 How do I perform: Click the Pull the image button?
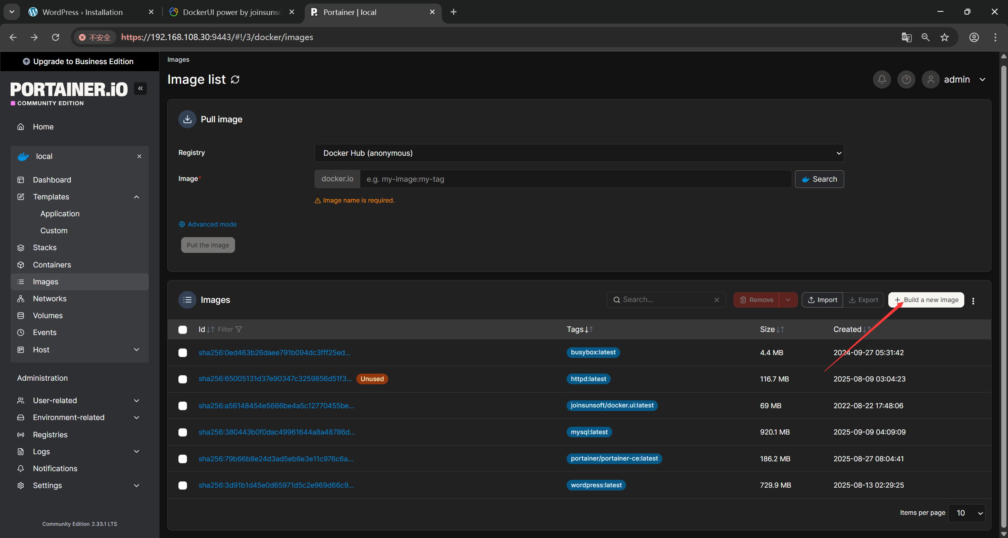pos(208,245)
